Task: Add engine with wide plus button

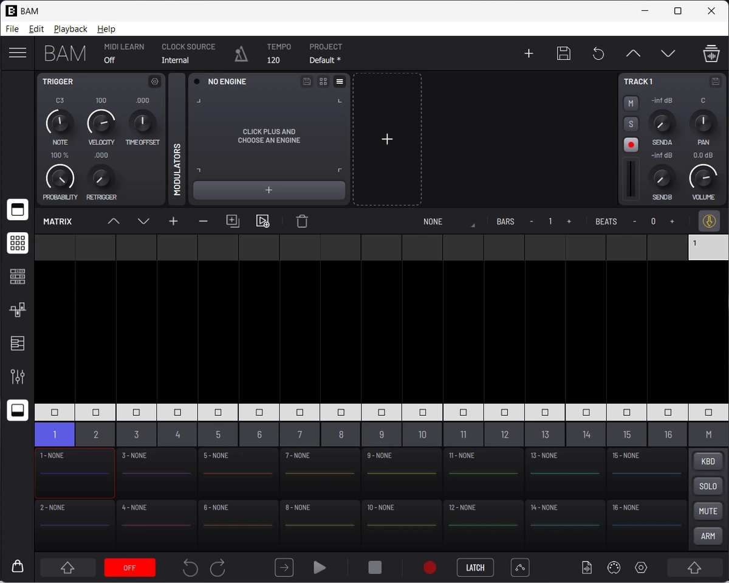Action: pyautogui.click(x=269, y=190)
